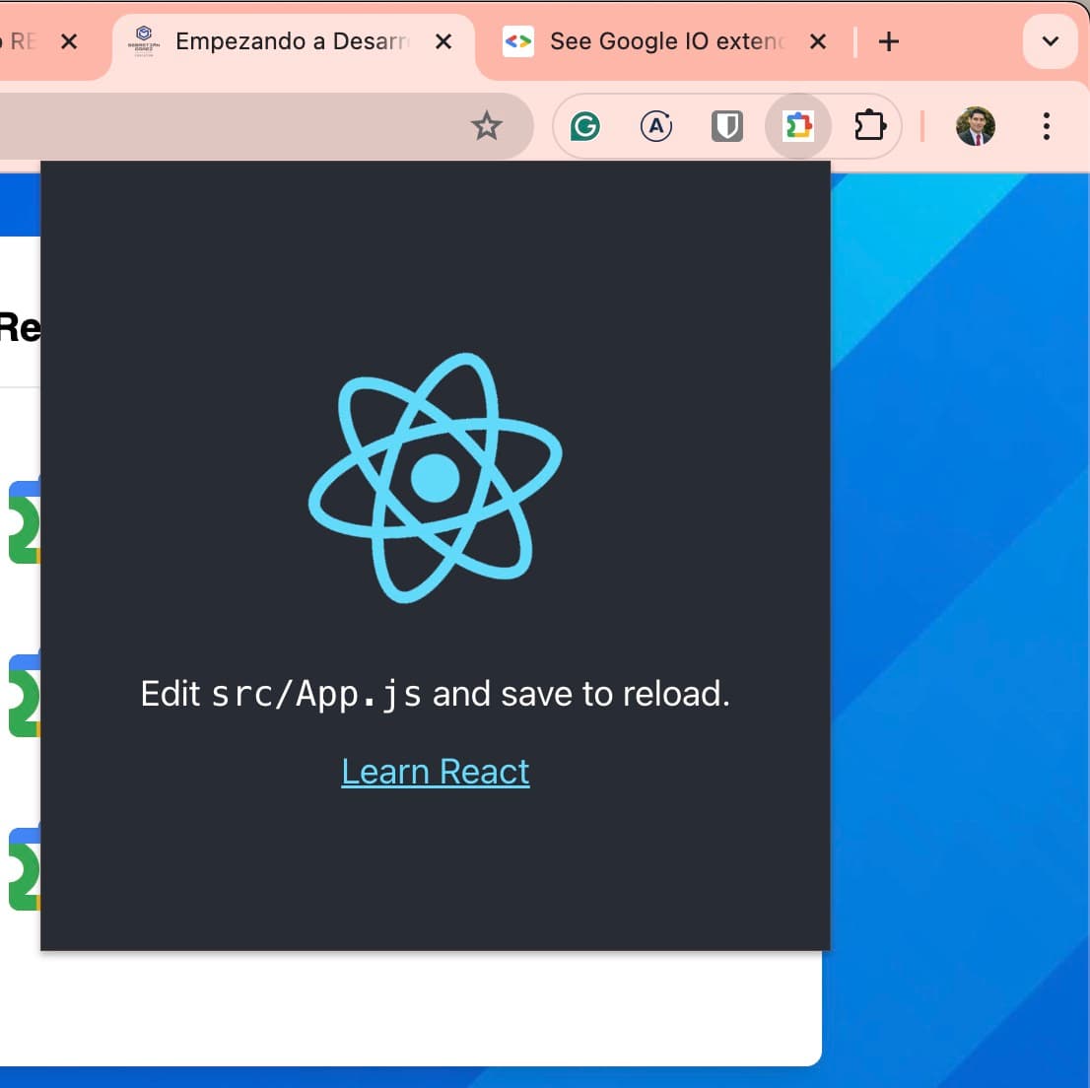Open the Extensions puzzle-piece menu

click(869, 126)
